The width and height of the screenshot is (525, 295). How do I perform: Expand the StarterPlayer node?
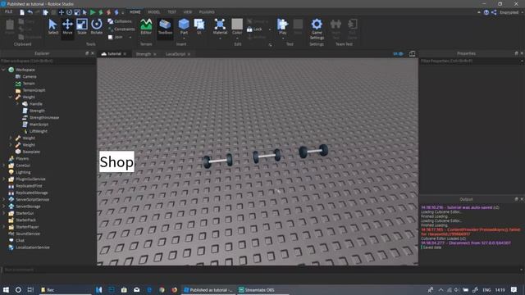pos(3,227)
